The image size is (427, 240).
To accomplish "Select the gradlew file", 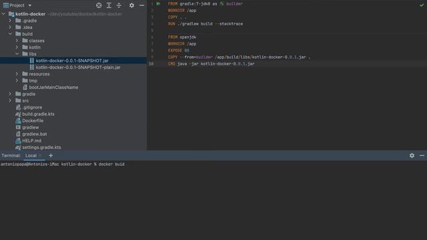I will coord(31,127).
